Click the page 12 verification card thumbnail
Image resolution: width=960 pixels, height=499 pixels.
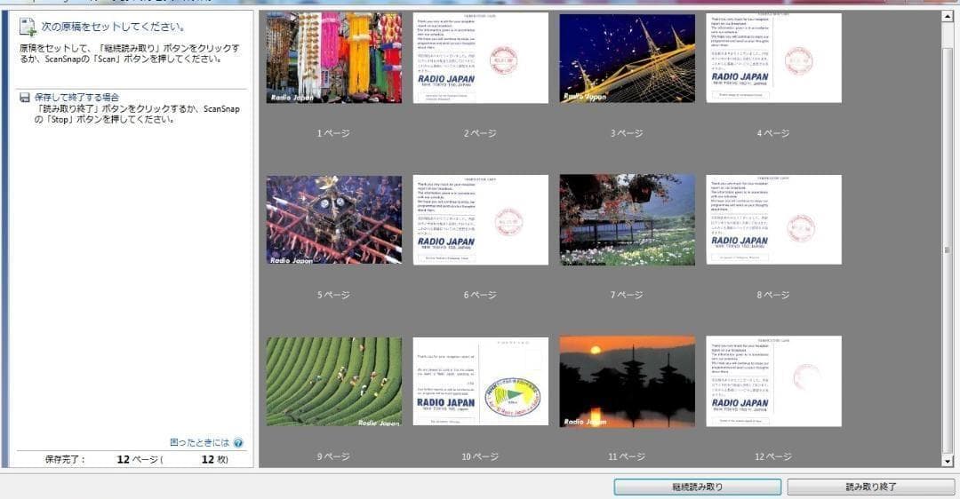tap(773, 381)
